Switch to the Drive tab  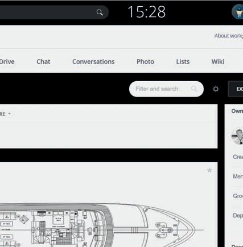7,62
